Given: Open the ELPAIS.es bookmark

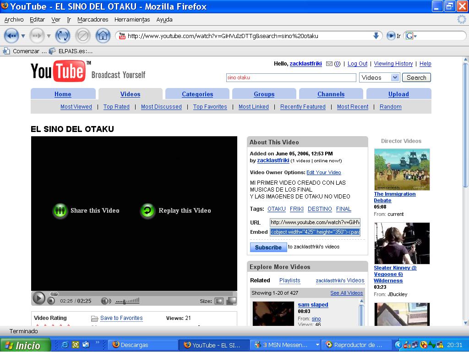Looking at the screenshot, I should coord(71,51).
